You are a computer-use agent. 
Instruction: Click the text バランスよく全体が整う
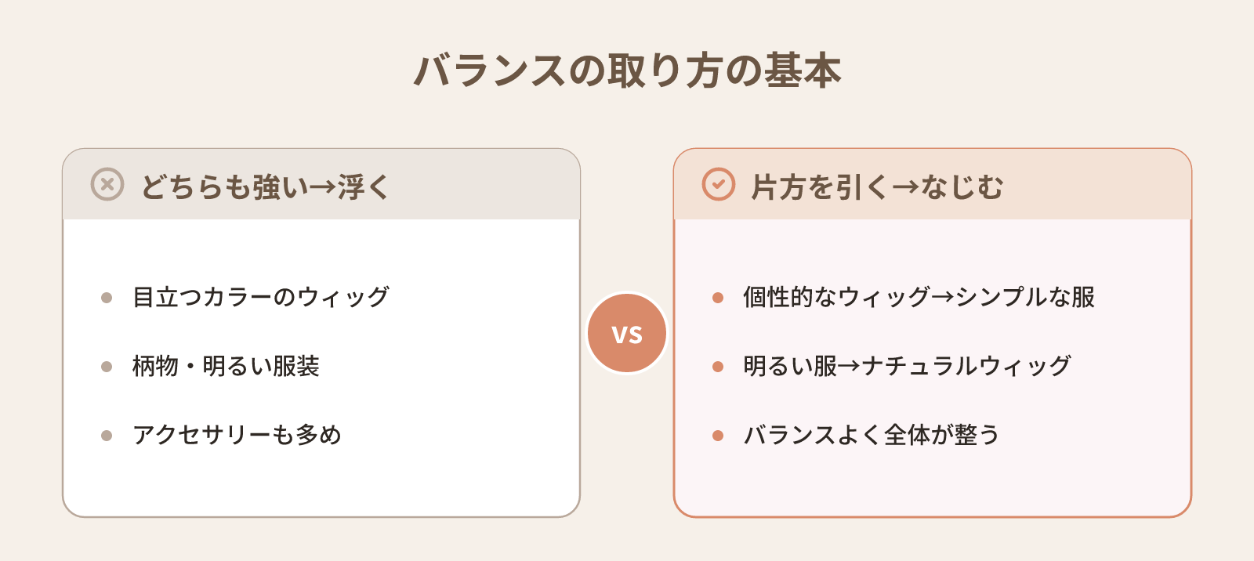tap(872, 435)
